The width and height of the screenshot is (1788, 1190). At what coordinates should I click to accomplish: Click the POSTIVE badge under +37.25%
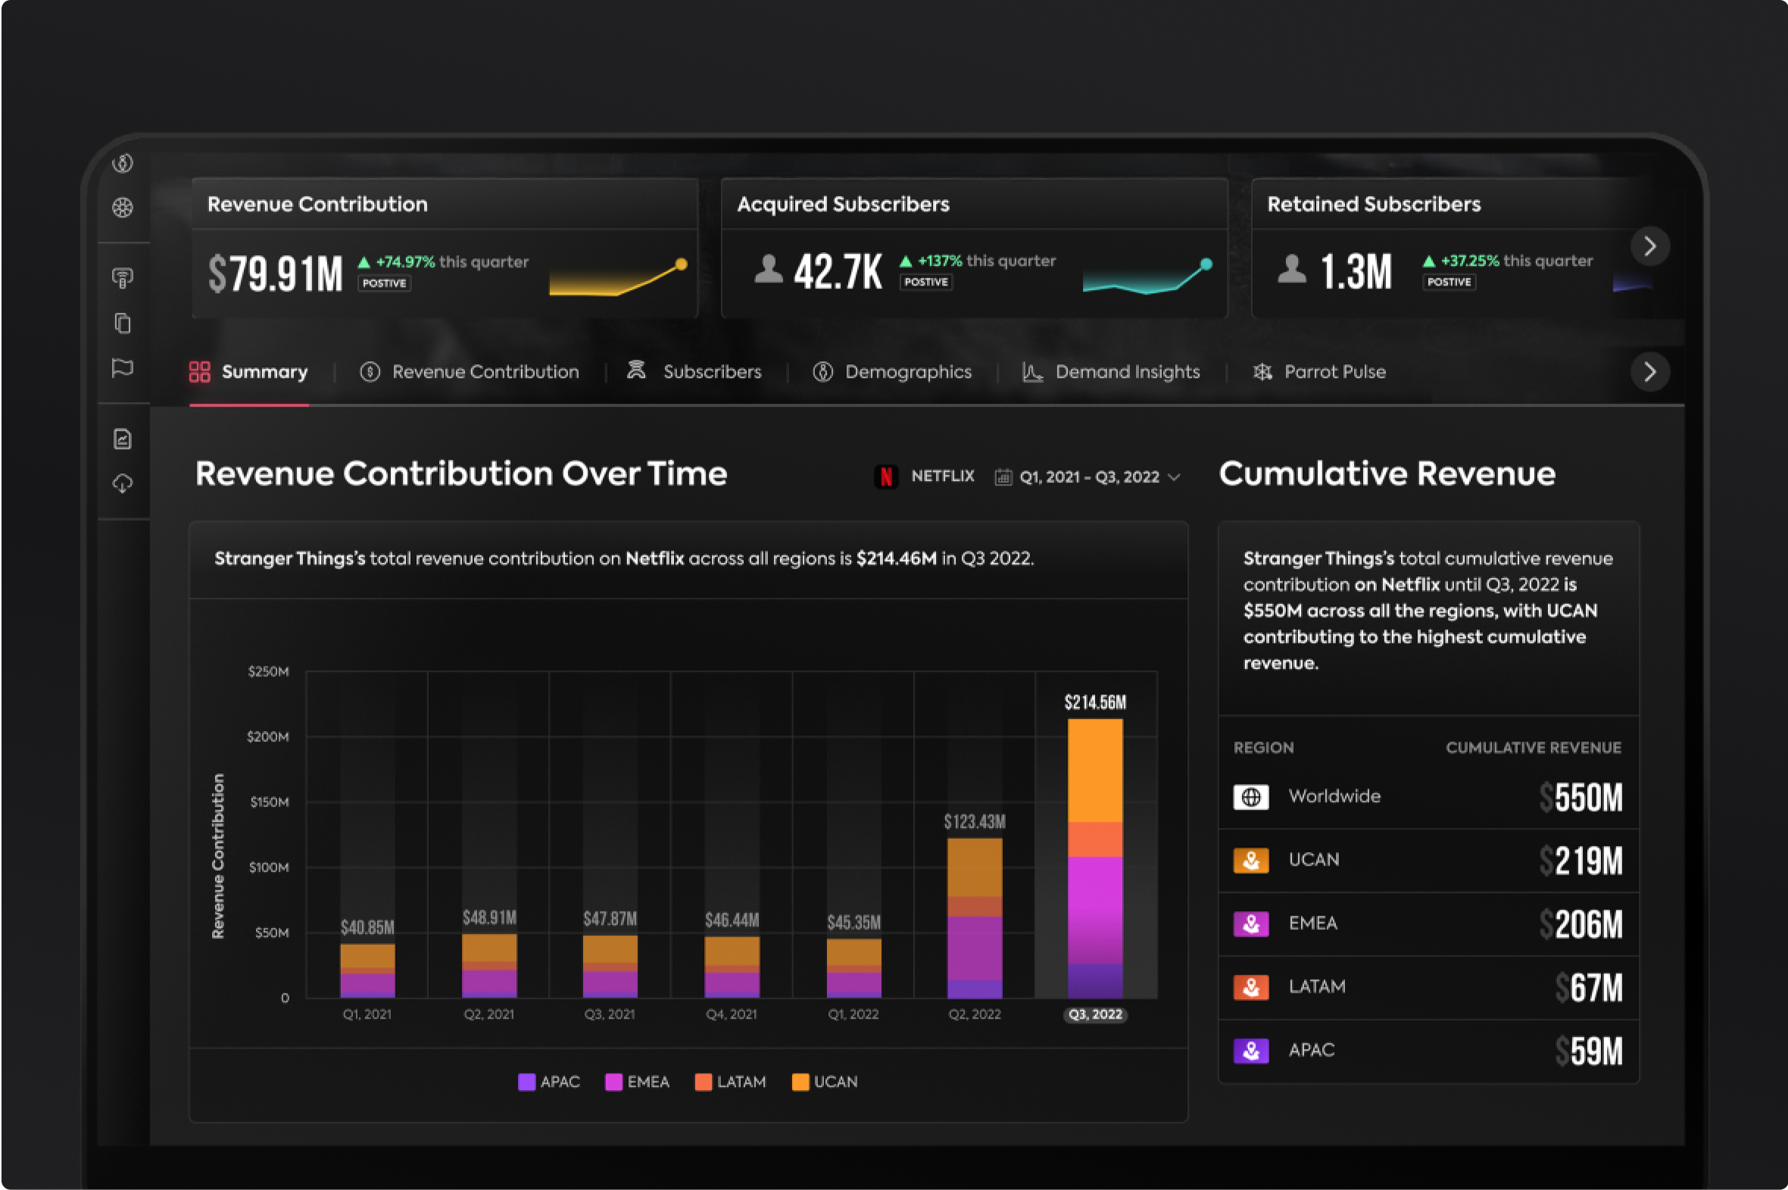pos(1449,282)
